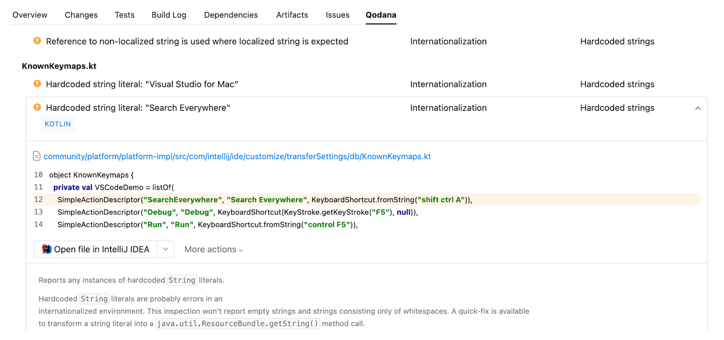The image size is (724, 340).
Task: Expand the More actions menu
Action: pos(214,250)
